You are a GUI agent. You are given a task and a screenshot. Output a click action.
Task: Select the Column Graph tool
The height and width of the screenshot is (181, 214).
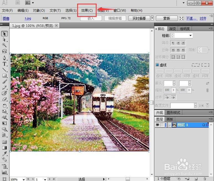4,172
